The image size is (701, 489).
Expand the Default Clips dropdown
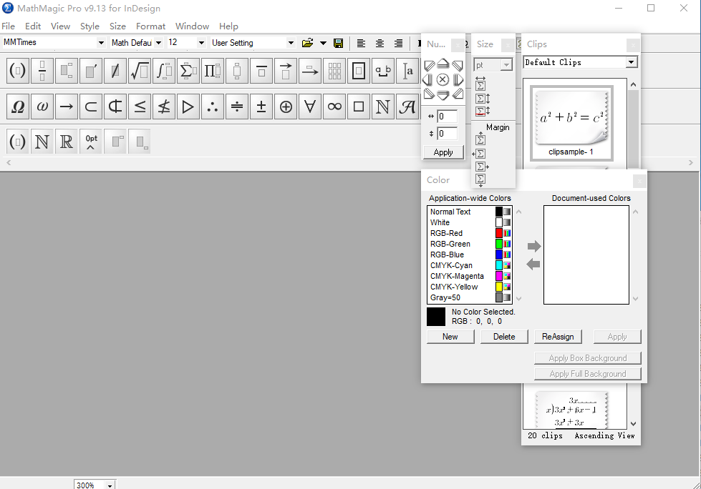(x=632, y=62)
